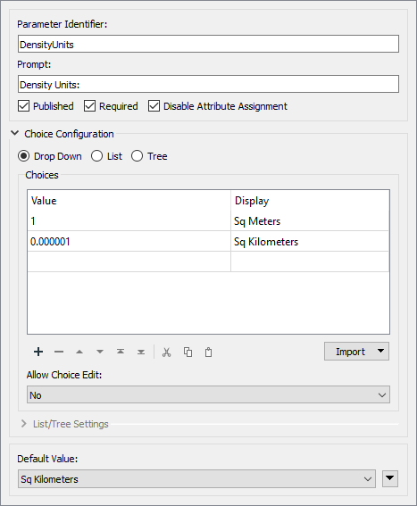Viewport: 417px width, 506px height.
Task: Click the empty value cell in third row
Action: 129,261
